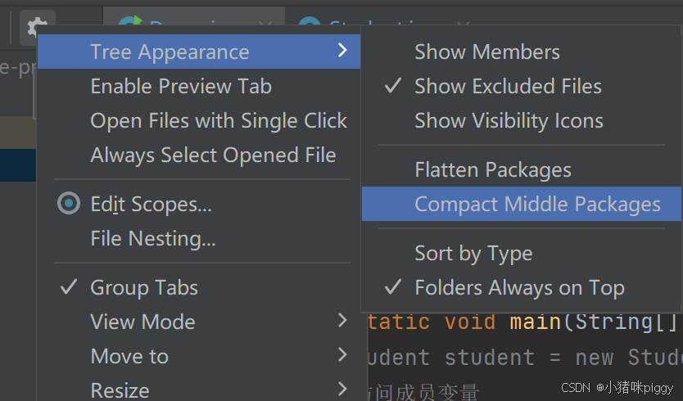
Task: Expand the View Mode submenu arrow
Action: click(343, 321)
